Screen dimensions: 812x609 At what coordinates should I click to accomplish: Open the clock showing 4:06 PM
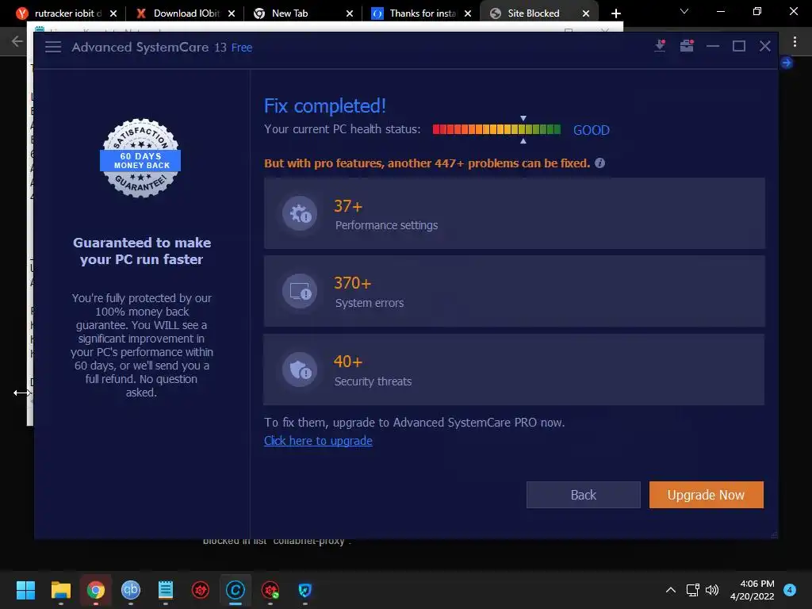coord(753,590)
